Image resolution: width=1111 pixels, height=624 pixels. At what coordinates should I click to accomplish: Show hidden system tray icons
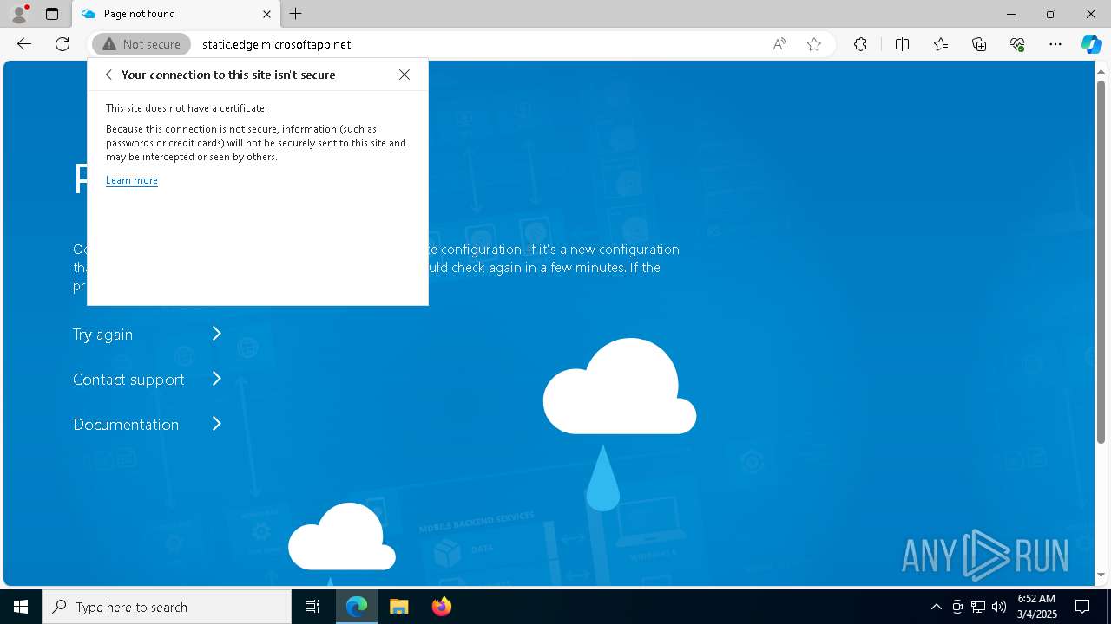[936, 607]
